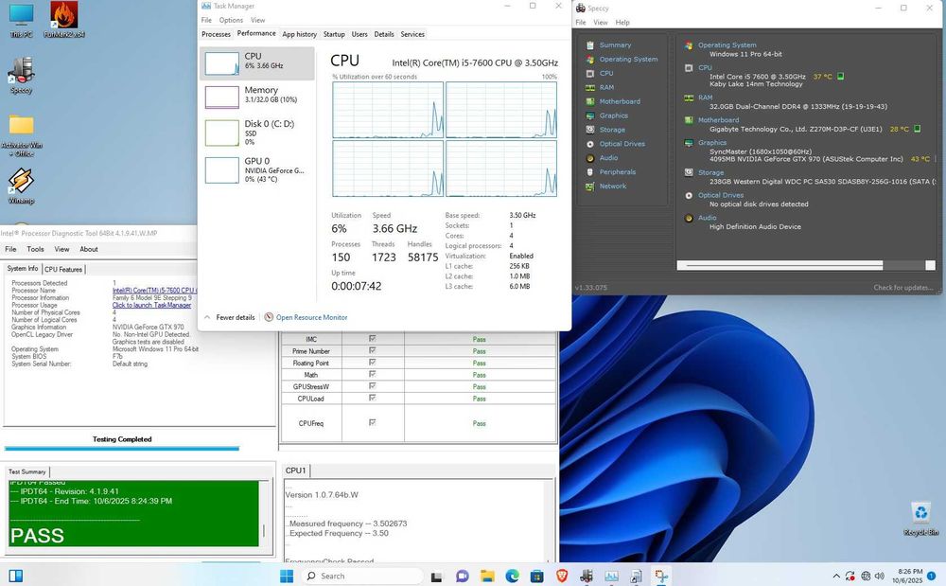Open the Speccy desktop shortcut
This screenshot has width=946, height=586.
[21, 76]
